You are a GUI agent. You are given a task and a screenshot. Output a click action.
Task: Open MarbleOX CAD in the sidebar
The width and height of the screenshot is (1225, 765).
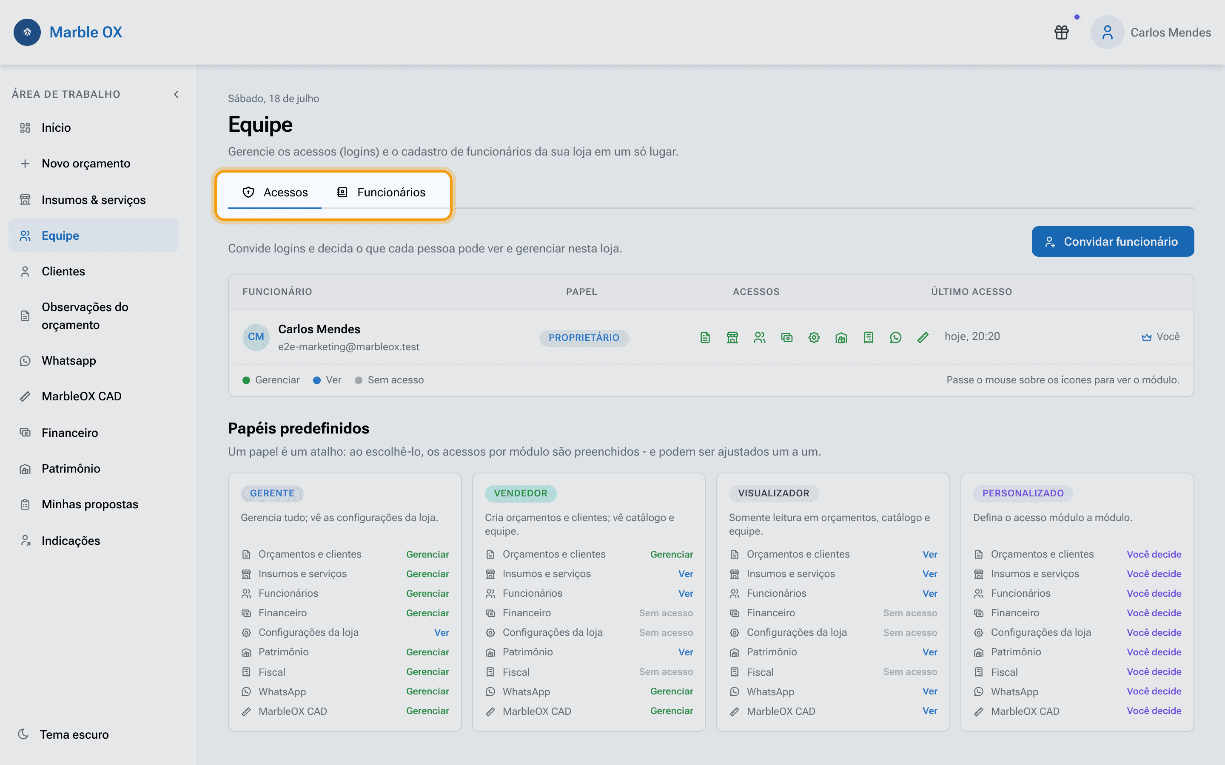coord(94,396)
